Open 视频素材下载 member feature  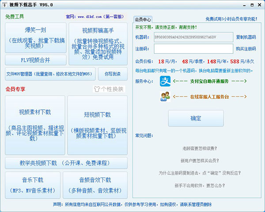coord(35,125)
